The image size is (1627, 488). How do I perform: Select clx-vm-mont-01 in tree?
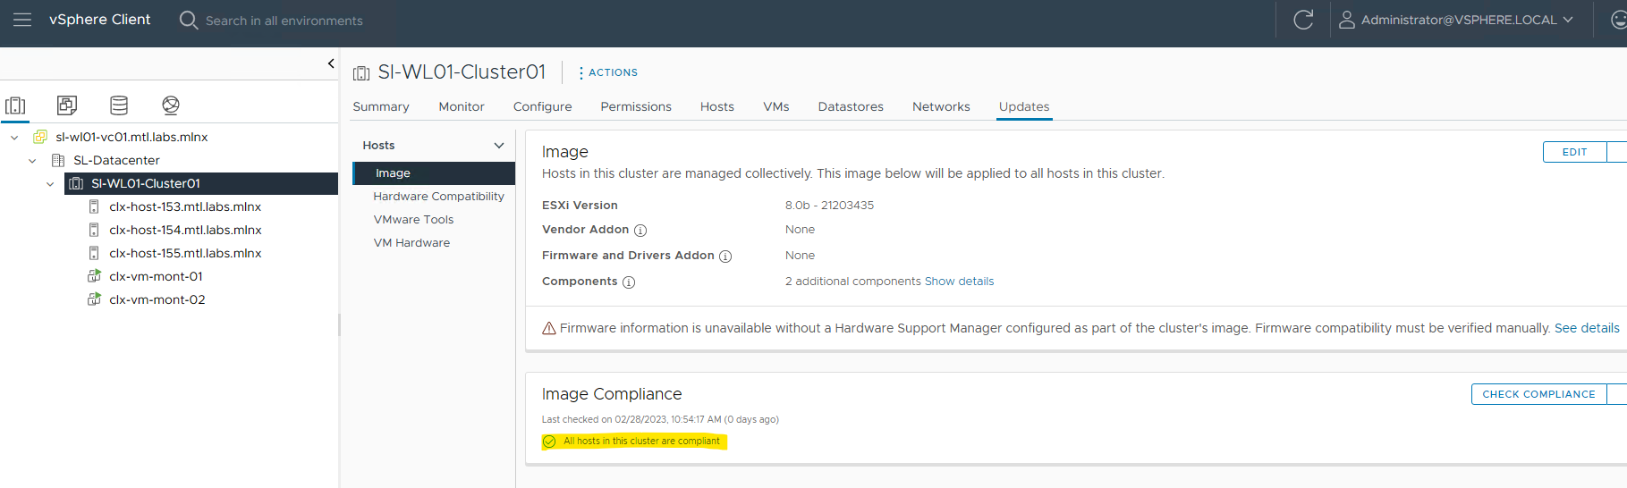pyautogui.click(x=156, y=276)
